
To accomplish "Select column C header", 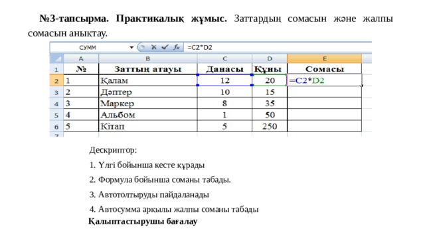I will (224, 58).
